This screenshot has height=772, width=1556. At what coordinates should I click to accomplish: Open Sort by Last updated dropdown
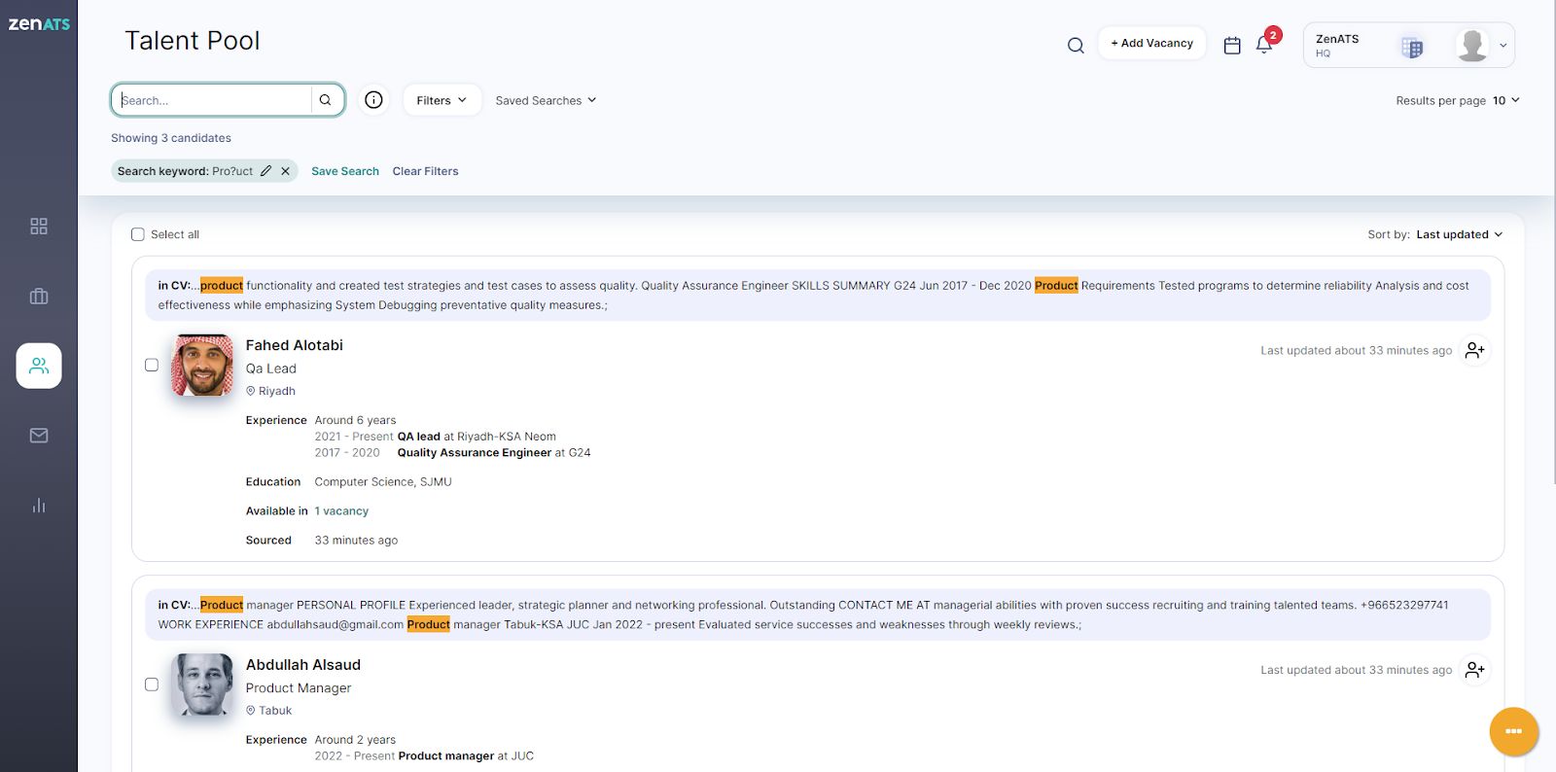[x=1460, y=234]
